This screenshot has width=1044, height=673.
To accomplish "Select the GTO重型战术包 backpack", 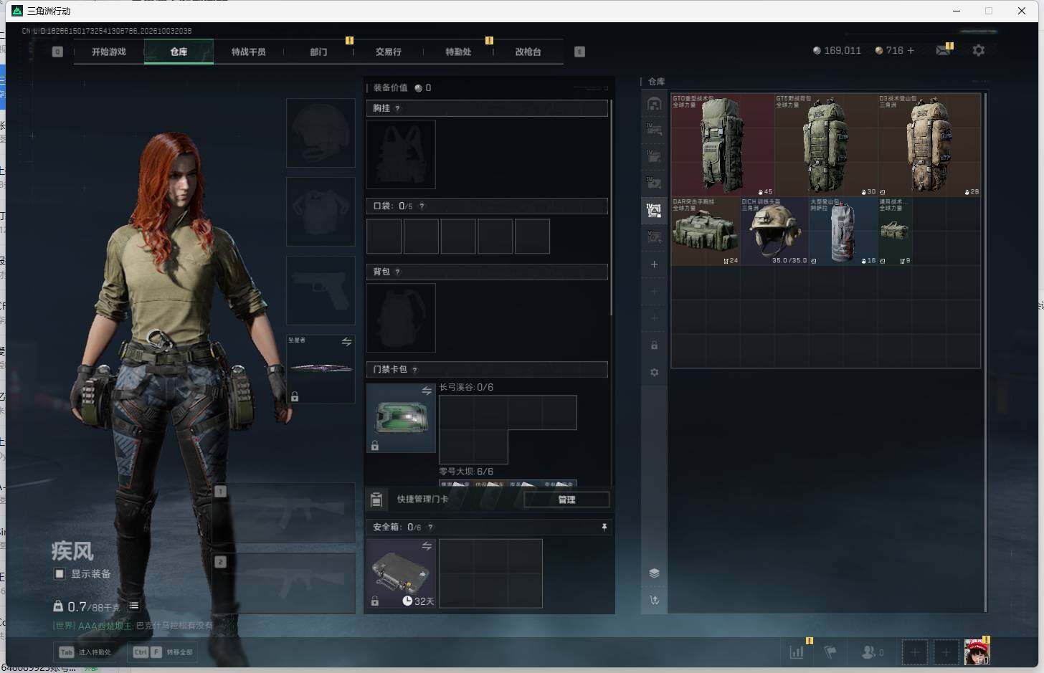I will click(x=723, y=145).
